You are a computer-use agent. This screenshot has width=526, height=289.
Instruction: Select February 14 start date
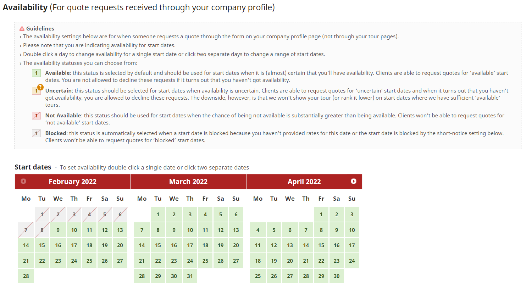(x=26, y=245)
